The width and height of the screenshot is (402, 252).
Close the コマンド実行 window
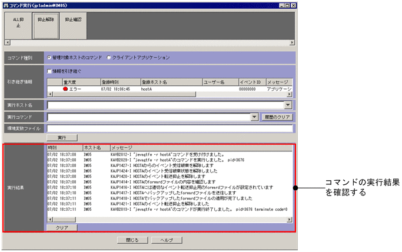pos(293,5)
